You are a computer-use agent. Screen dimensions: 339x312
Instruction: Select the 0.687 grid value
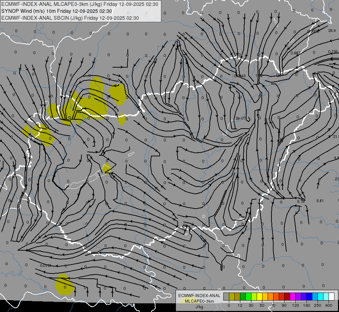pos(295,53)
